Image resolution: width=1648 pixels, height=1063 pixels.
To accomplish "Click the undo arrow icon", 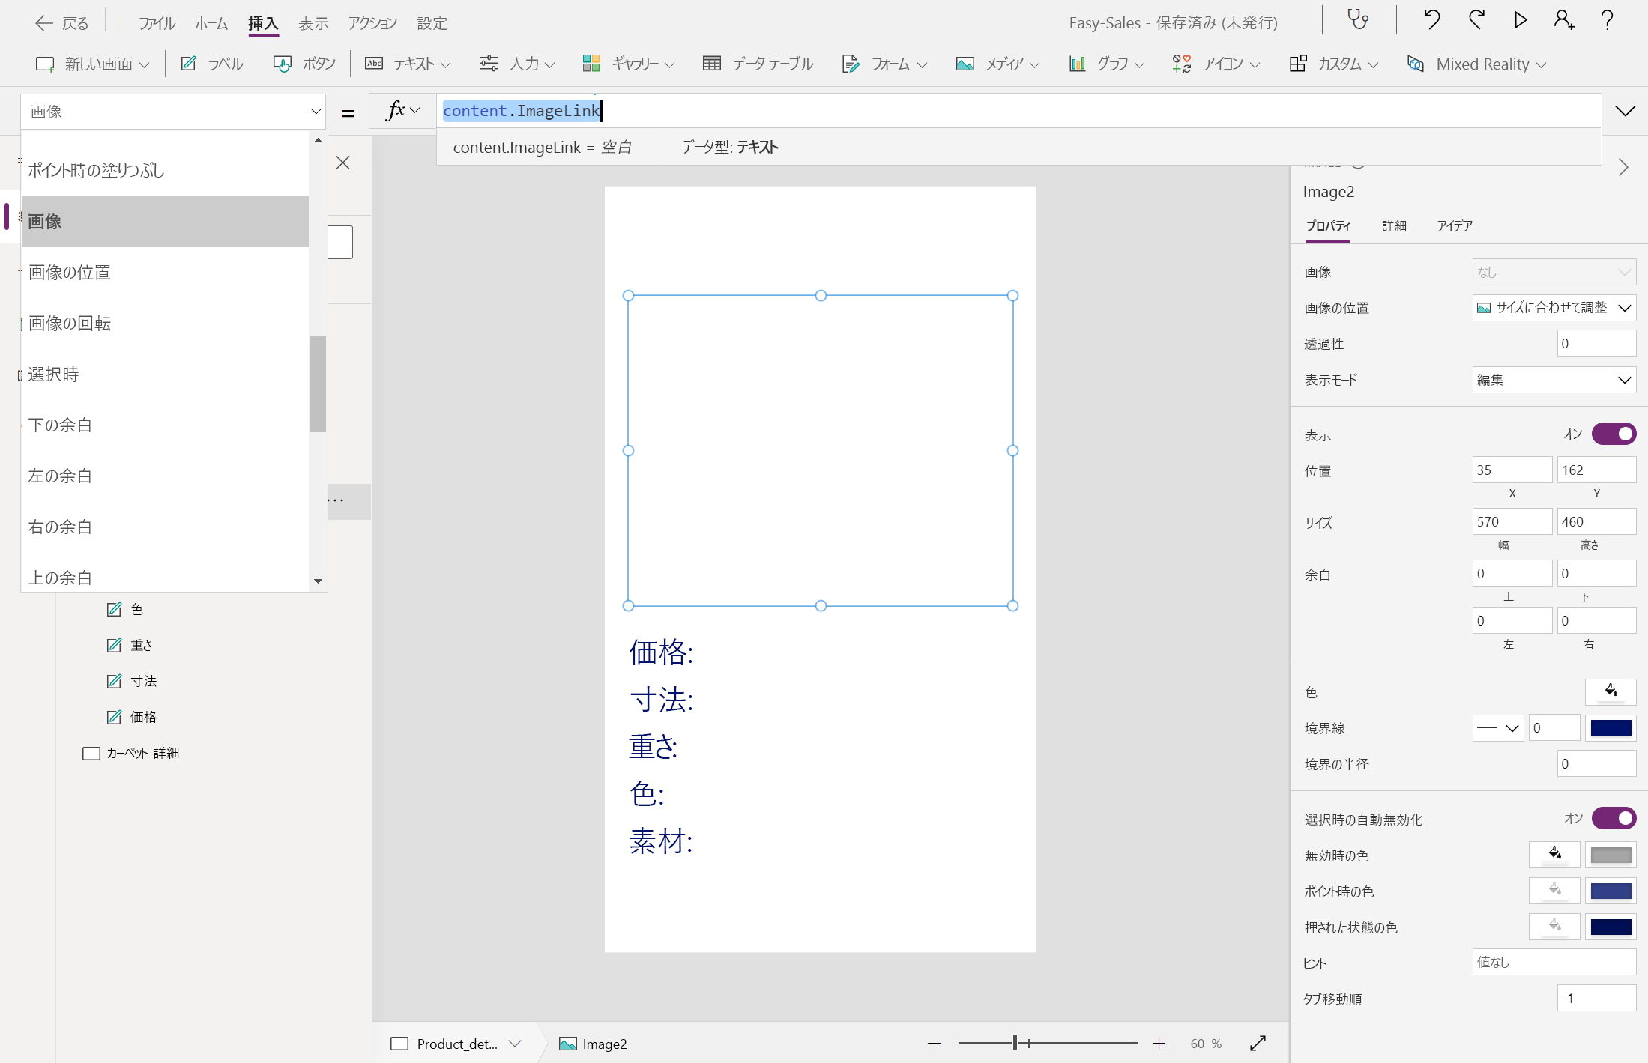I will [x=1431, y=20].
